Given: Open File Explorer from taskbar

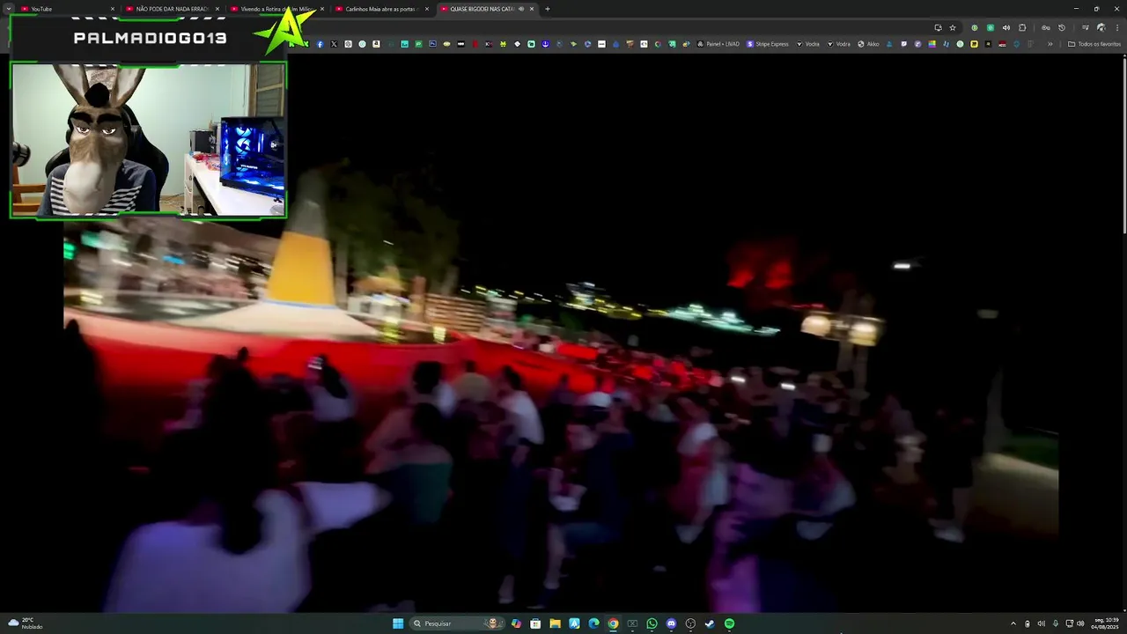Looking at the screenshot, I should pyautogui.click(x=555, y=623).
